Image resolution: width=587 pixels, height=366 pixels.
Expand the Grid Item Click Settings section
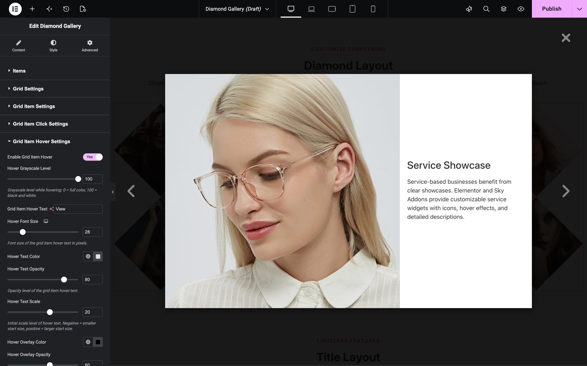click(x=55, y=124)
